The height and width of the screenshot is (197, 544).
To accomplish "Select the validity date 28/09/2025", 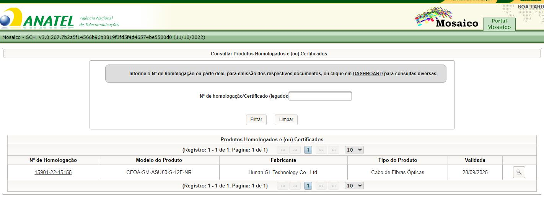I will [475, 173].
